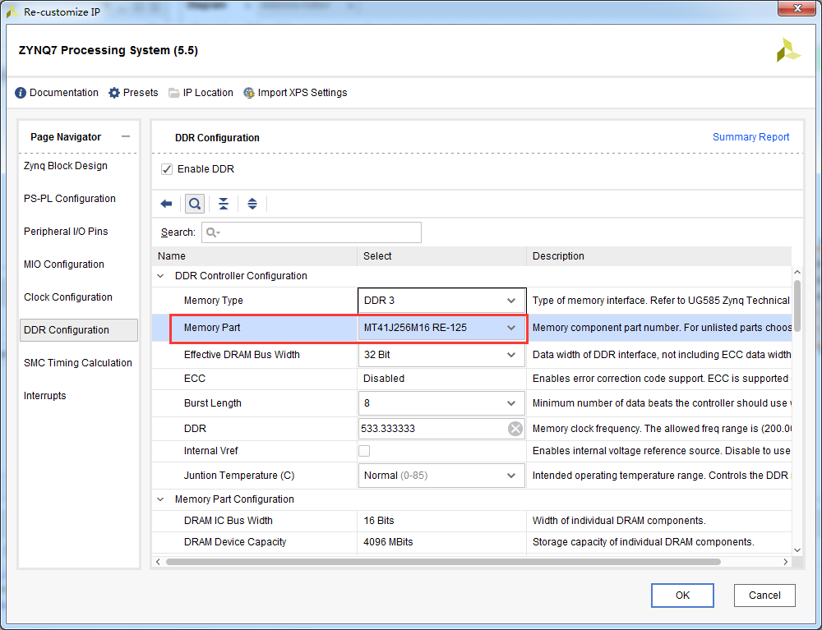
Task: Go to Peripheral I/O Pins page
Action: pyautogui.click(x=66, y=232)
